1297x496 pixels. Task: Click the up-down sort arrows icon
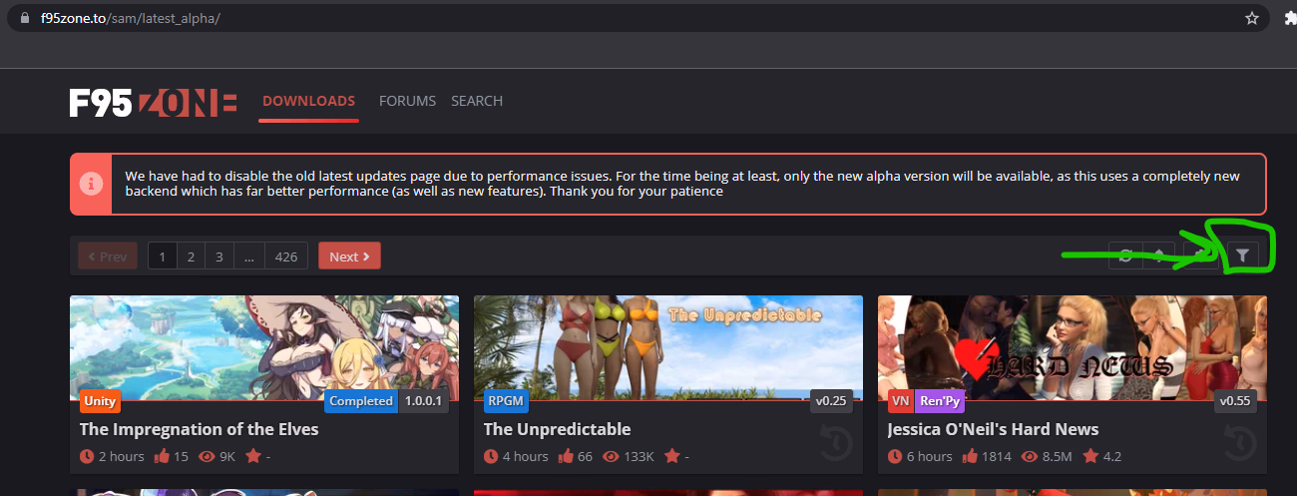pyautogui.click(x=1158, y=256)
